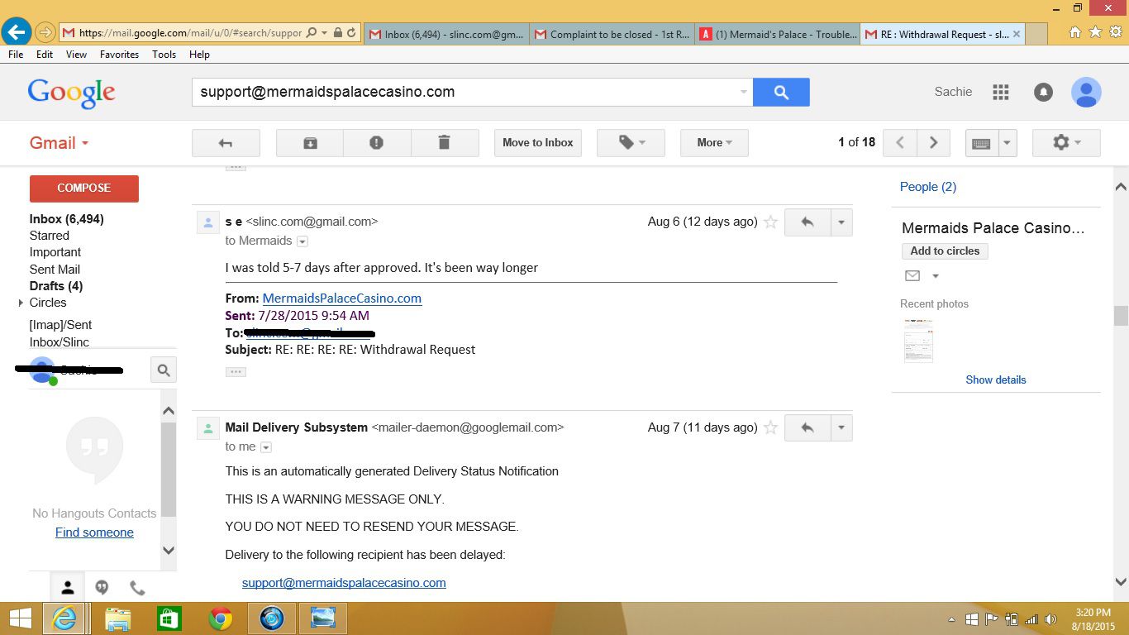Screen dimensions: 1129x635
Task: Open the Tools menu
Action: (x=164, y=55)
